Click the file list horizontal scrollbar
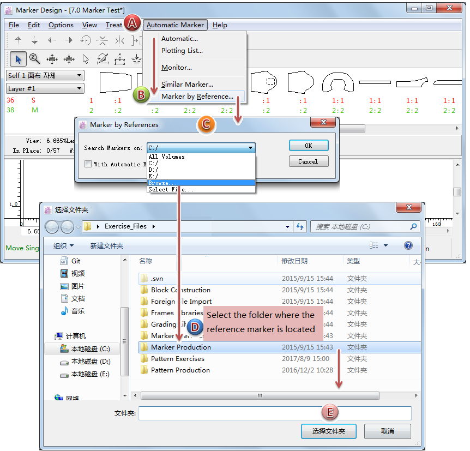This screenshot has height=451, width=470. [x=273, y=396]
